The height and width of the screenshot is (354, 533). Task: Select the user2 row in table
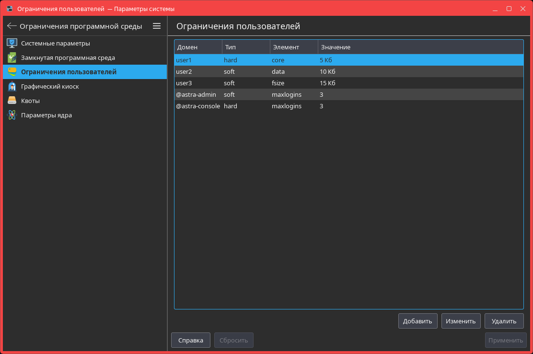(x=348, y=72)
